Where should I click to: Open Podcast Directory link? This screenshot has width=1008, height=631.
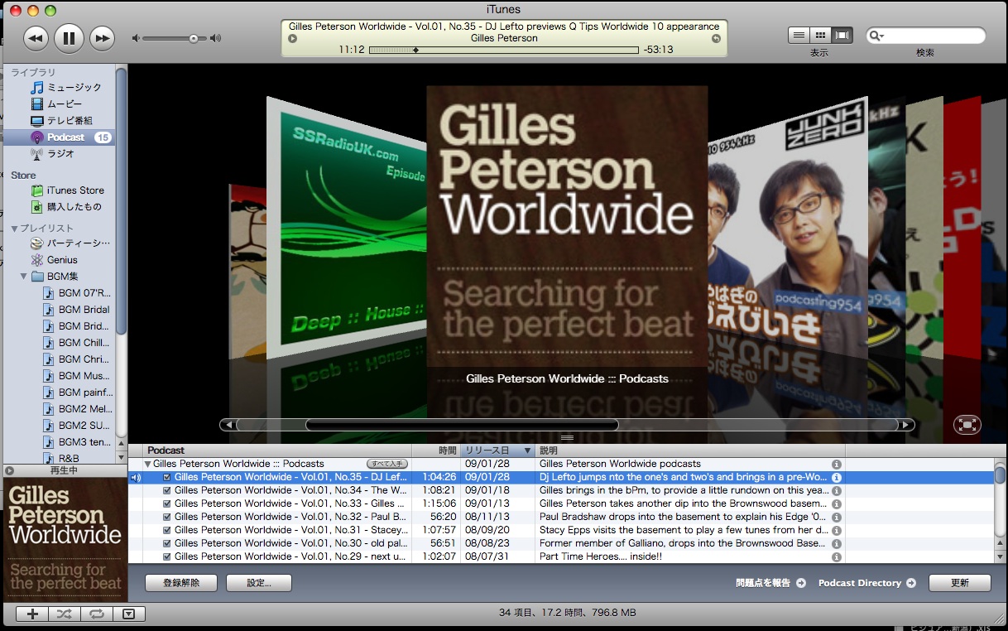(866, 583)
